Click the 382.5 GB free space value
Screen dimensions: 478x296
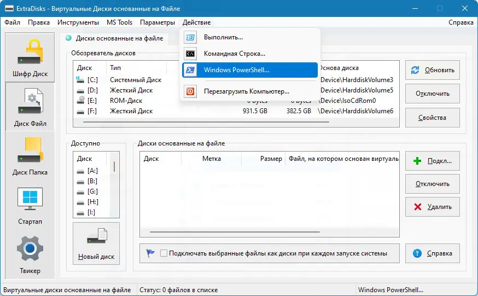(299, 111)
